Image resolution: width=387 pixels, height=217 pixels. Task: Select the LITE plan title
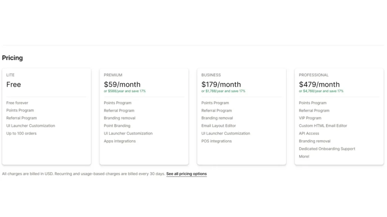pos(11,75)
